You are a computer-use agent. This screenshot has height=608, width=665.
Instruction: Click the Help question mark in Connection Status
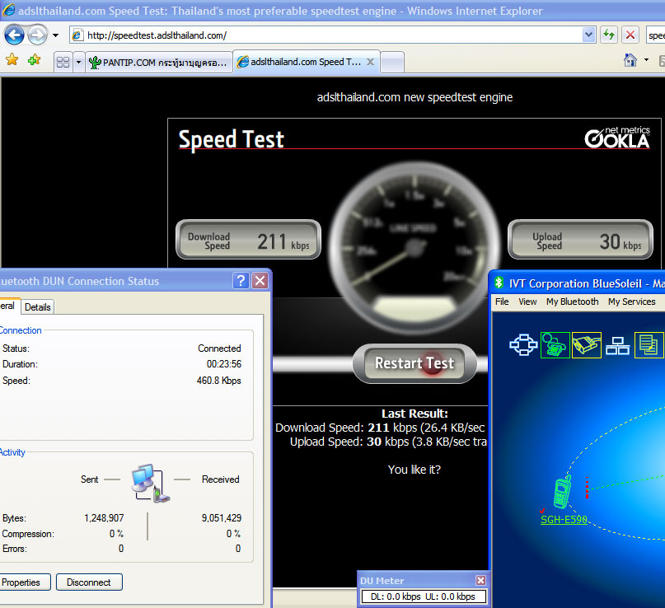point(241,281)
